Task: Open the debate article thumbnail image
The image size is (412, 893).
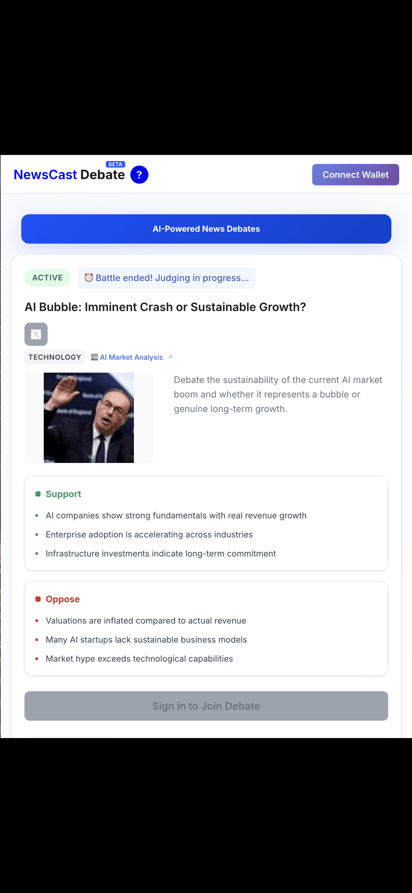Action: 89,418
